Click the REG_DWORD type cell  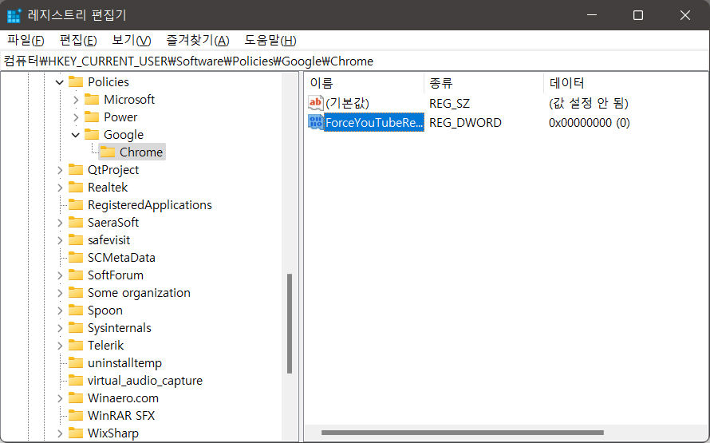pos(465,122)
